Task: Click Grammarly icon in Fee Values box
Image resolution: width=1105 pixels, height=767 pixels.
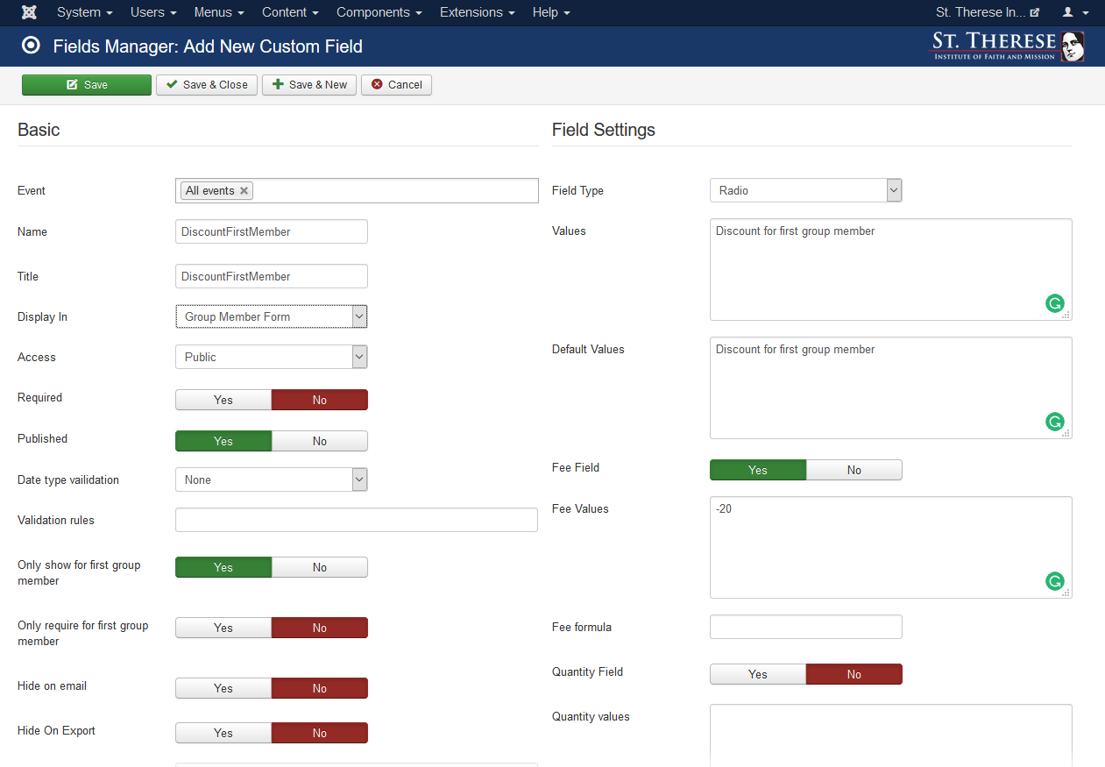Action: coord(1054,581)
